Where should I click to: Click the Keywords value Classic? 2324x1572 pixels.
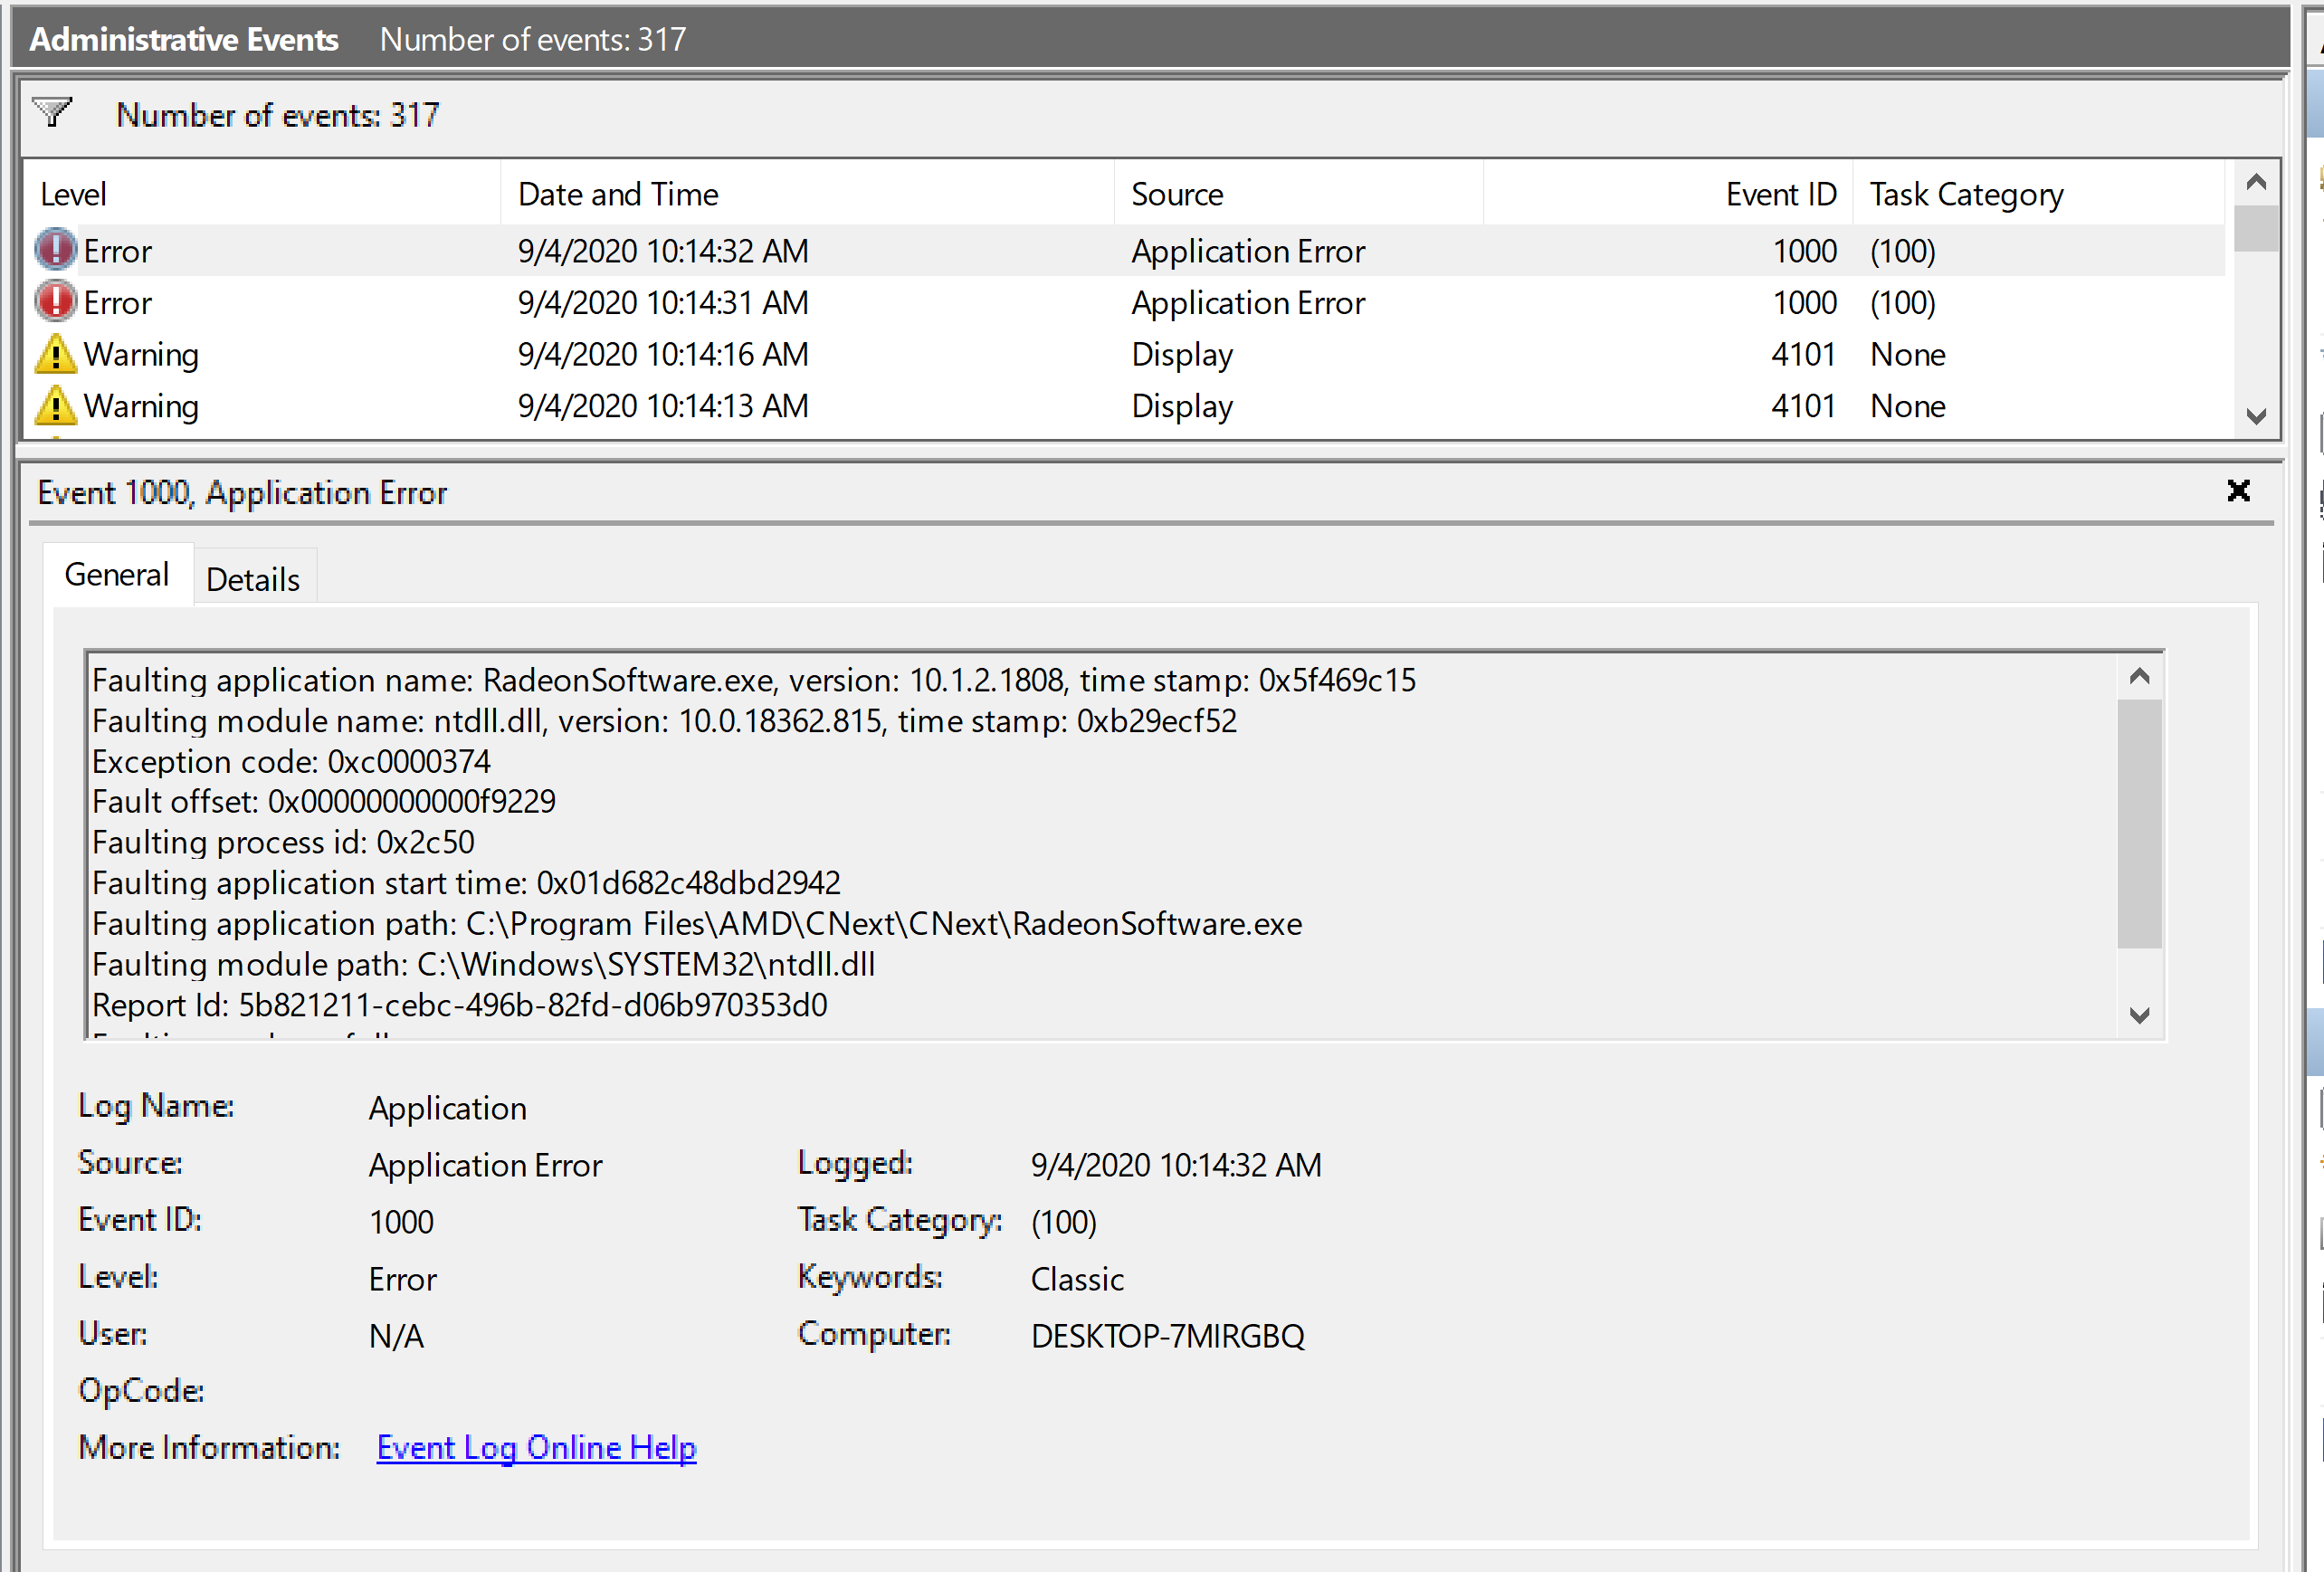pos(1077,1279)
